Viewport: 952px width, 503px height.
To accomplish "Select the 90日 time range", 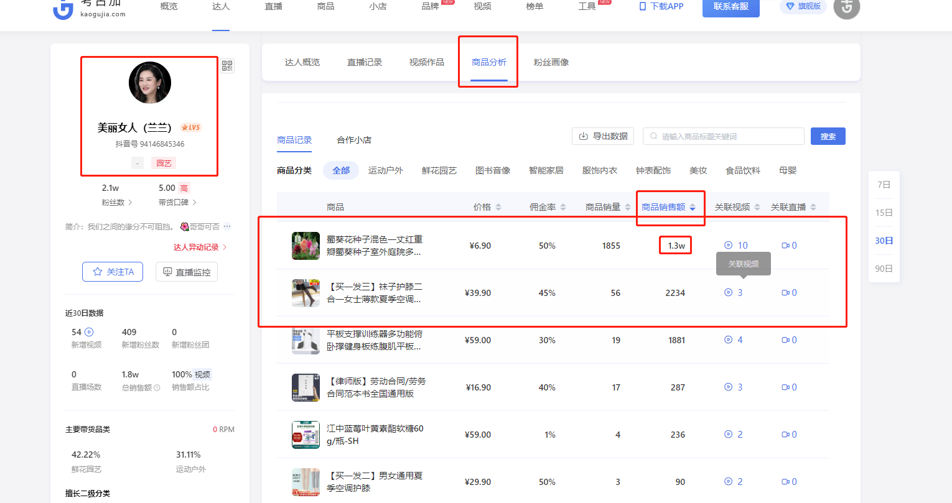I will click(x=884, y=269).
